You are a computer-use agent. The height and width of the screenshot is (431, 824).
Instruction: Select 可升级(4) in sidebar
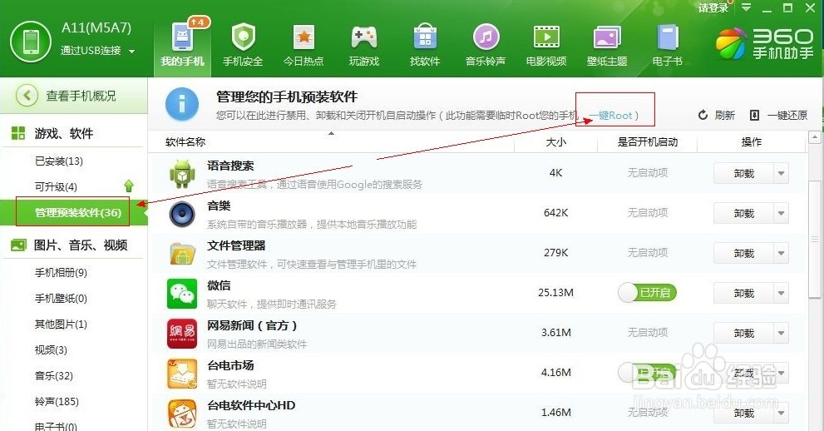pyautogui.click(x=56, y=186)
